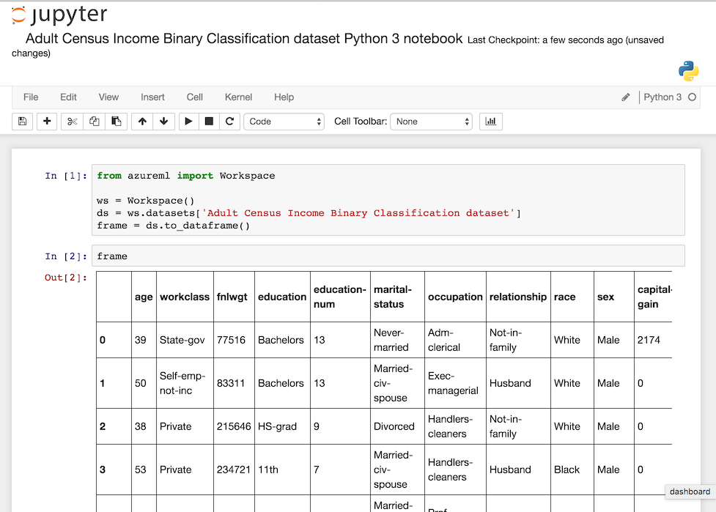Open the Insert menu

tap(152, 97)
